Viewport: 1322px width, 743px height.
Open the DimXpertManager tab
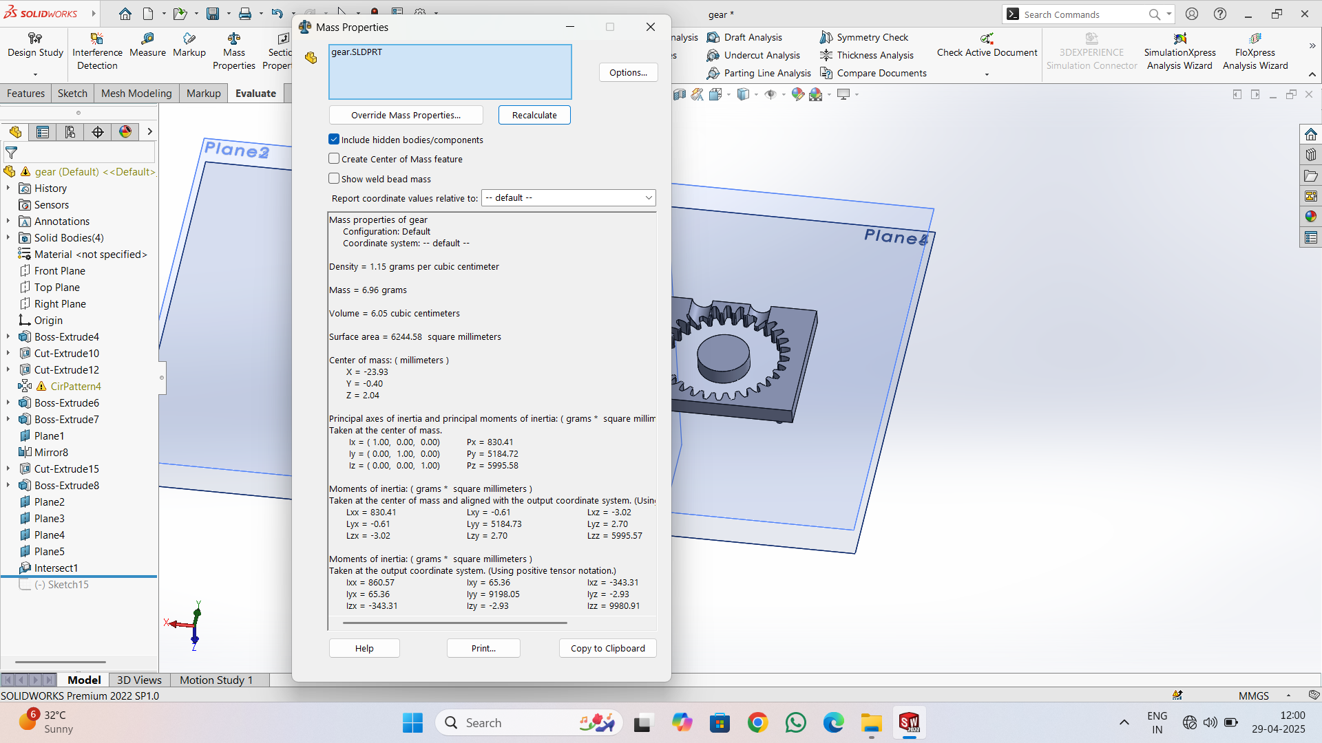[98, 132]
